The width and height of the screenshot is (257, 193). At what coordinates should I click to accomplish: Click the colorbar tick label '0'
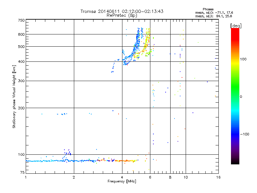(241, 96)
